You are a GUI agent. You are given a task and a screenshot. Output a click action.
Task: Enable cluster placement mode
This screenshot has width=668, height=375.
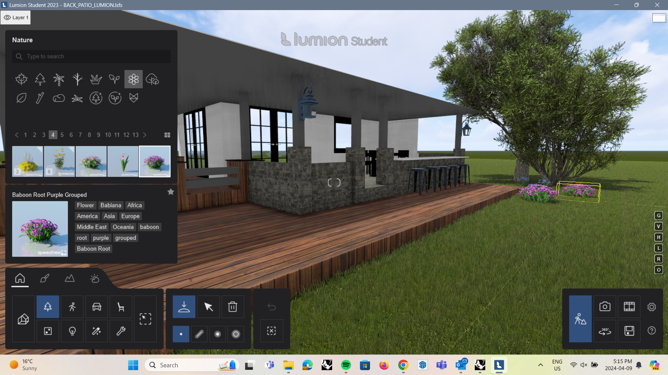[218, 334]
